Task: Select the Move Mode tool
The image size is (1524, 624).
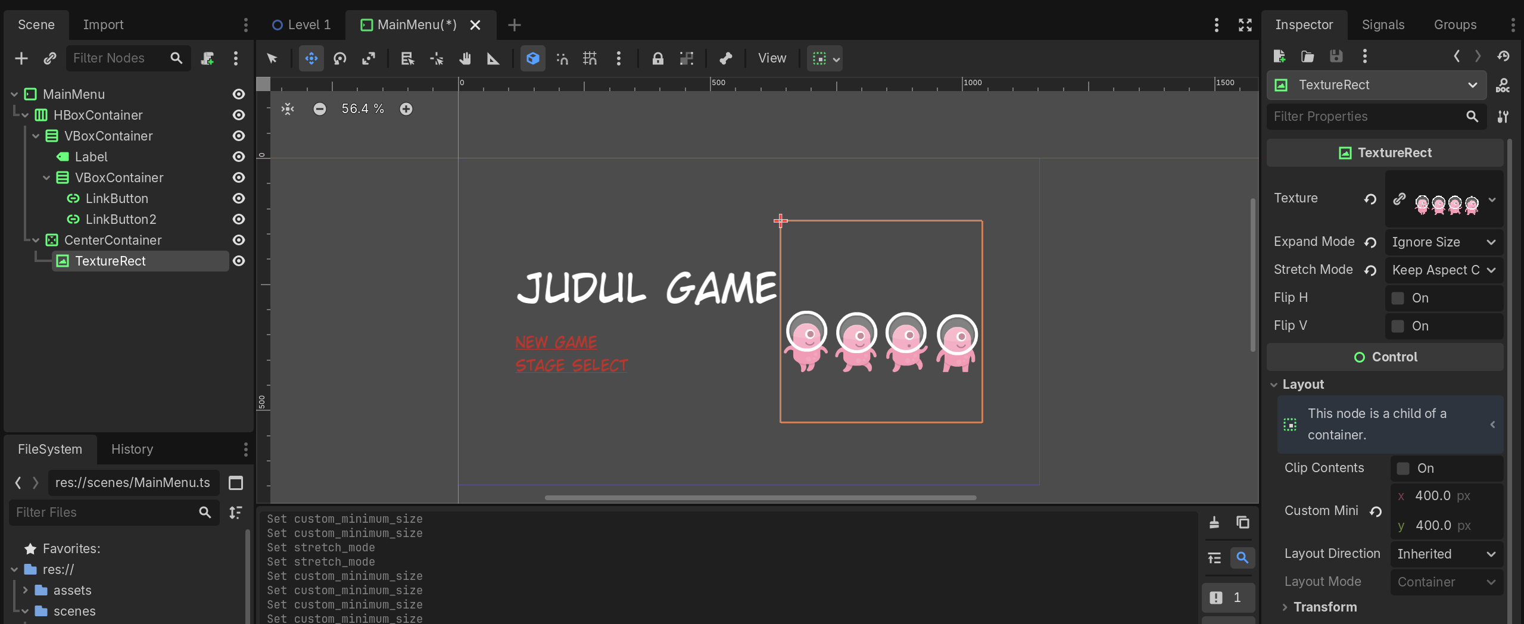Action: coord(311,58)
